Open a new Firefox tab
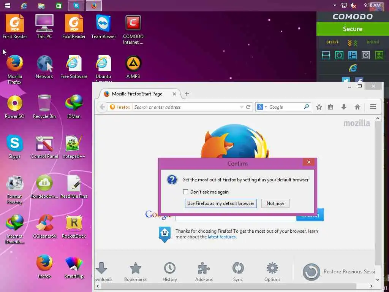Image resolution: width=389 pixels, height=292 pixels. click(187, 94)
